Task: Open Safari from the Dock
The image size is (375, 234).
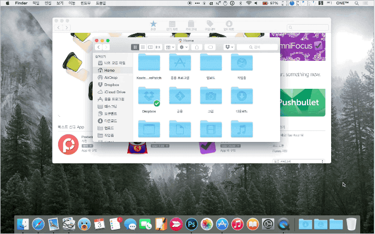Action: pos(38,224)
